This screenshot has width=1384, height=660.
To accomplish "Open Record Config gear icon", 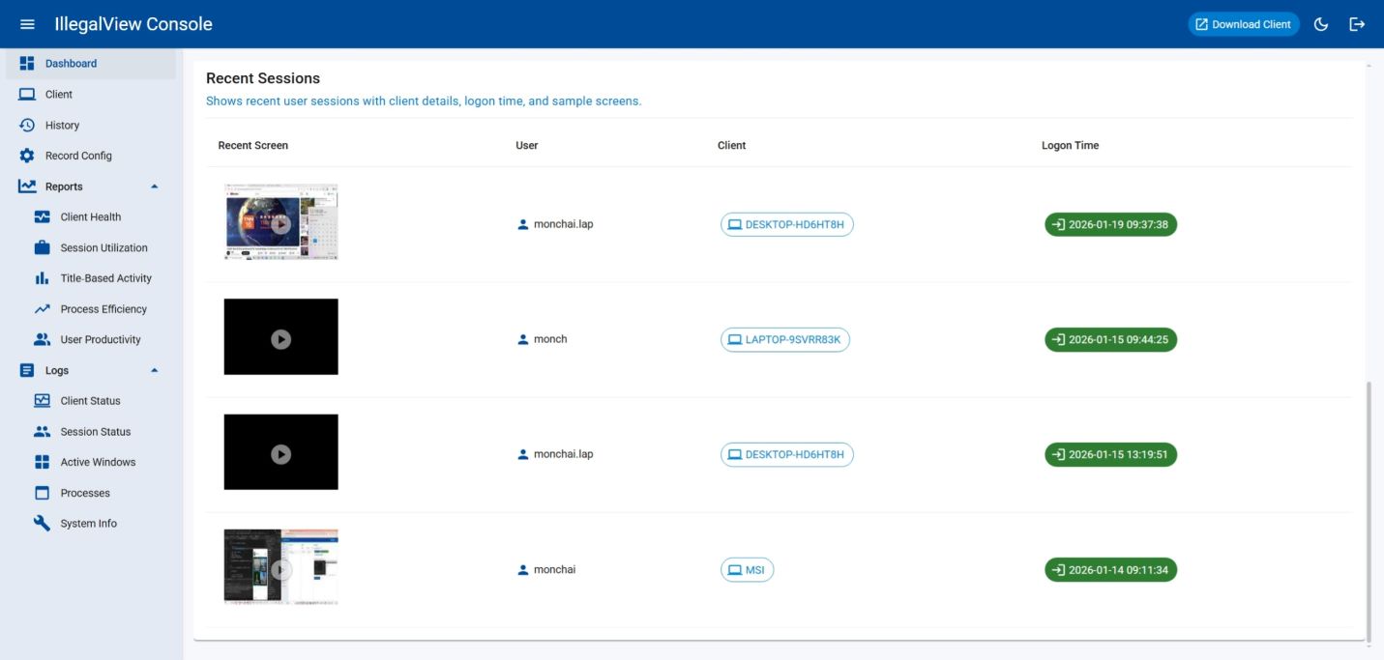I will [27, 156].
